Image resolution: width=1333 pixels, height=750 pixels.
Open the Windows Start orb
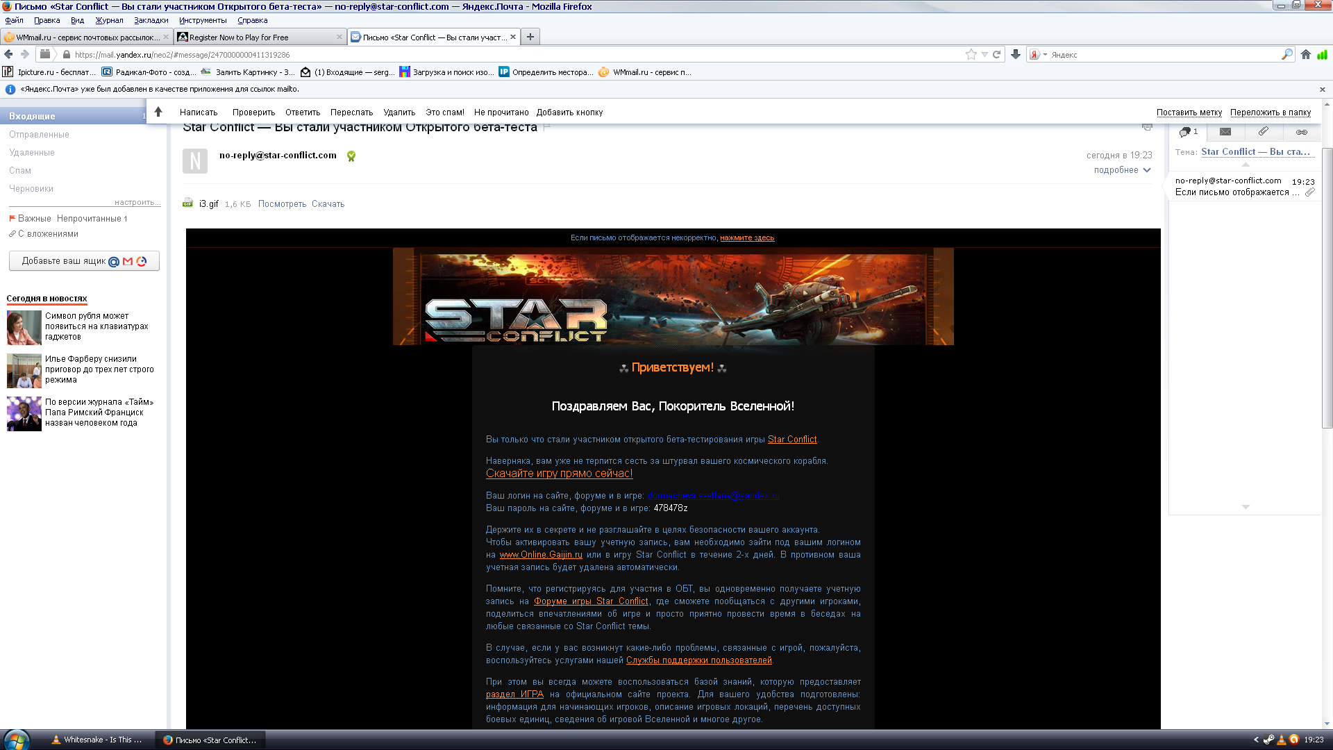(x=17, y=740)
